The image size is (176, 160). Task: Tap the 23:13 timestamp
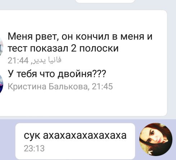(34, 148)
